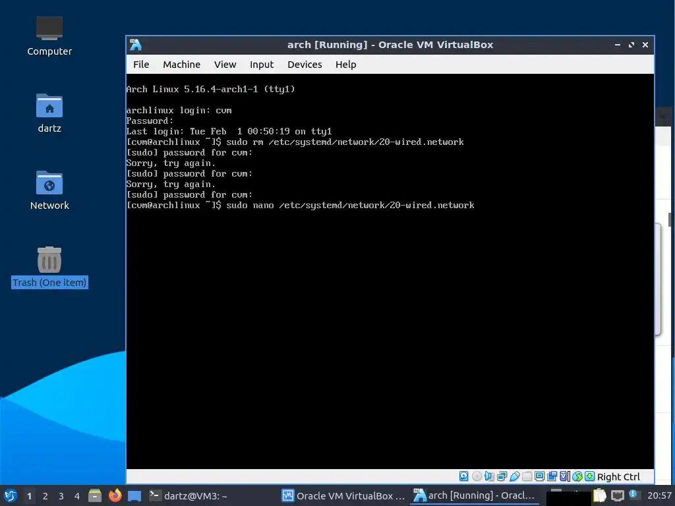The height and width of the screenshot is (506, 675).
Task: Click the network adapters status icon
Action: pos(502,476)
